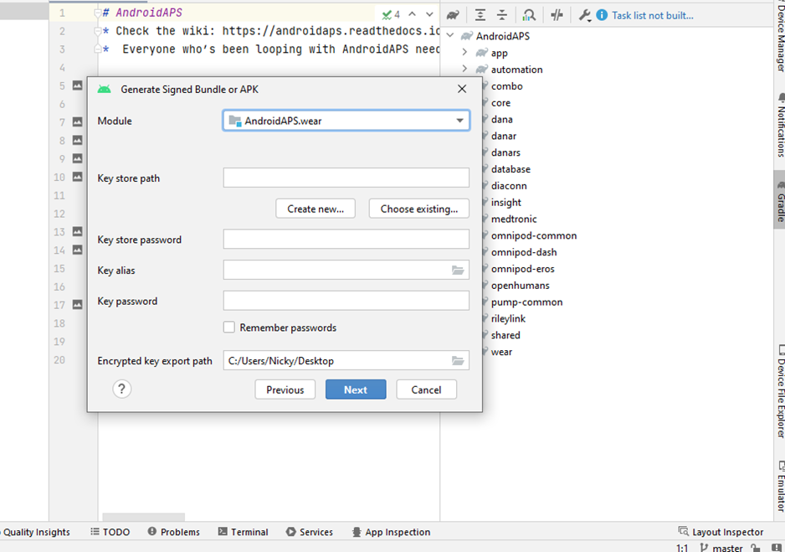Open the TODO tool window
This screenshot has height=552, width=785.
(x=110, y=532)
